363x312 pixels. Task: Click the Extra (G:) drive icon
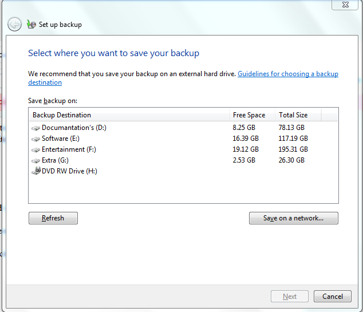click(x=35, y=161)
